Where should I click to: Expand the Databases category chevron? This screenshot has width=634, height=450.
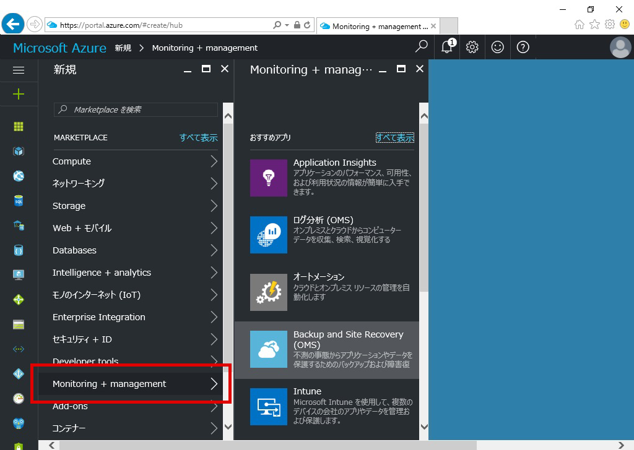[214, 250]
